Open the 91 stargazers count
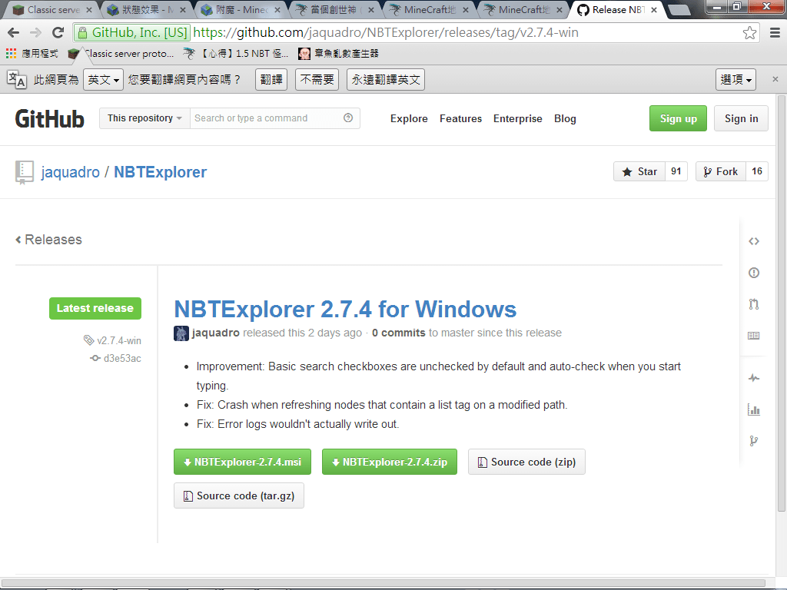The image size is (787, 590). pos(676,171)
